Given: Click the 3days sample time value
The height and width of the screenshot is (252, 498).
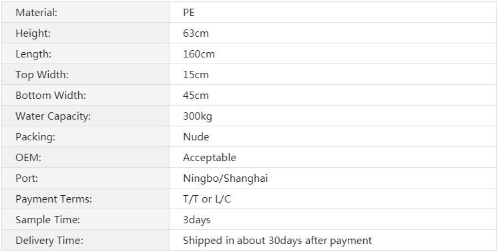Looking at the screenshot, I should (x=196, y=220).
